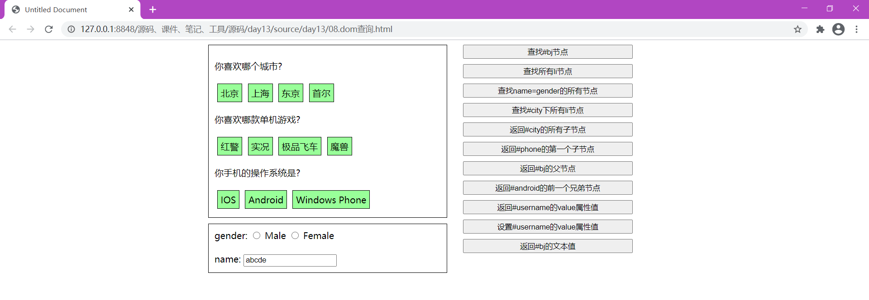Click the browser back arrow
Viewport: 869px width, 300px height.
[x=12, y=29]
